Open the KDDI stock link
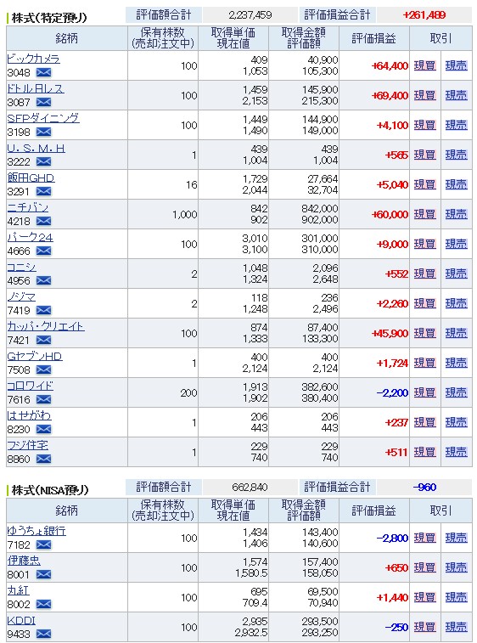 pyautogui.click(x=21, y=620)
